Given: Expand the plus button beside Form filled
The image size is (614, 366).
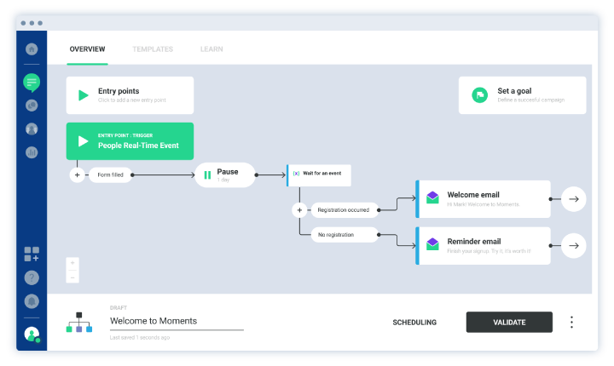Looking at the screenshot, I should [77, 175].
